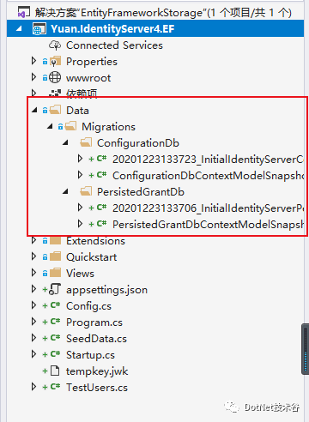The height and width of the screenshot is (422, 309).
Task: Expand the 20201223133723_InitialIdentityServer file arrow
Action: (80, 159)
